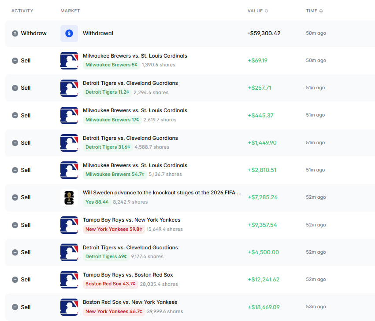The image size is (375, 321).
Task: Click the 39,999.6 shares text
Action: point(165,311)
